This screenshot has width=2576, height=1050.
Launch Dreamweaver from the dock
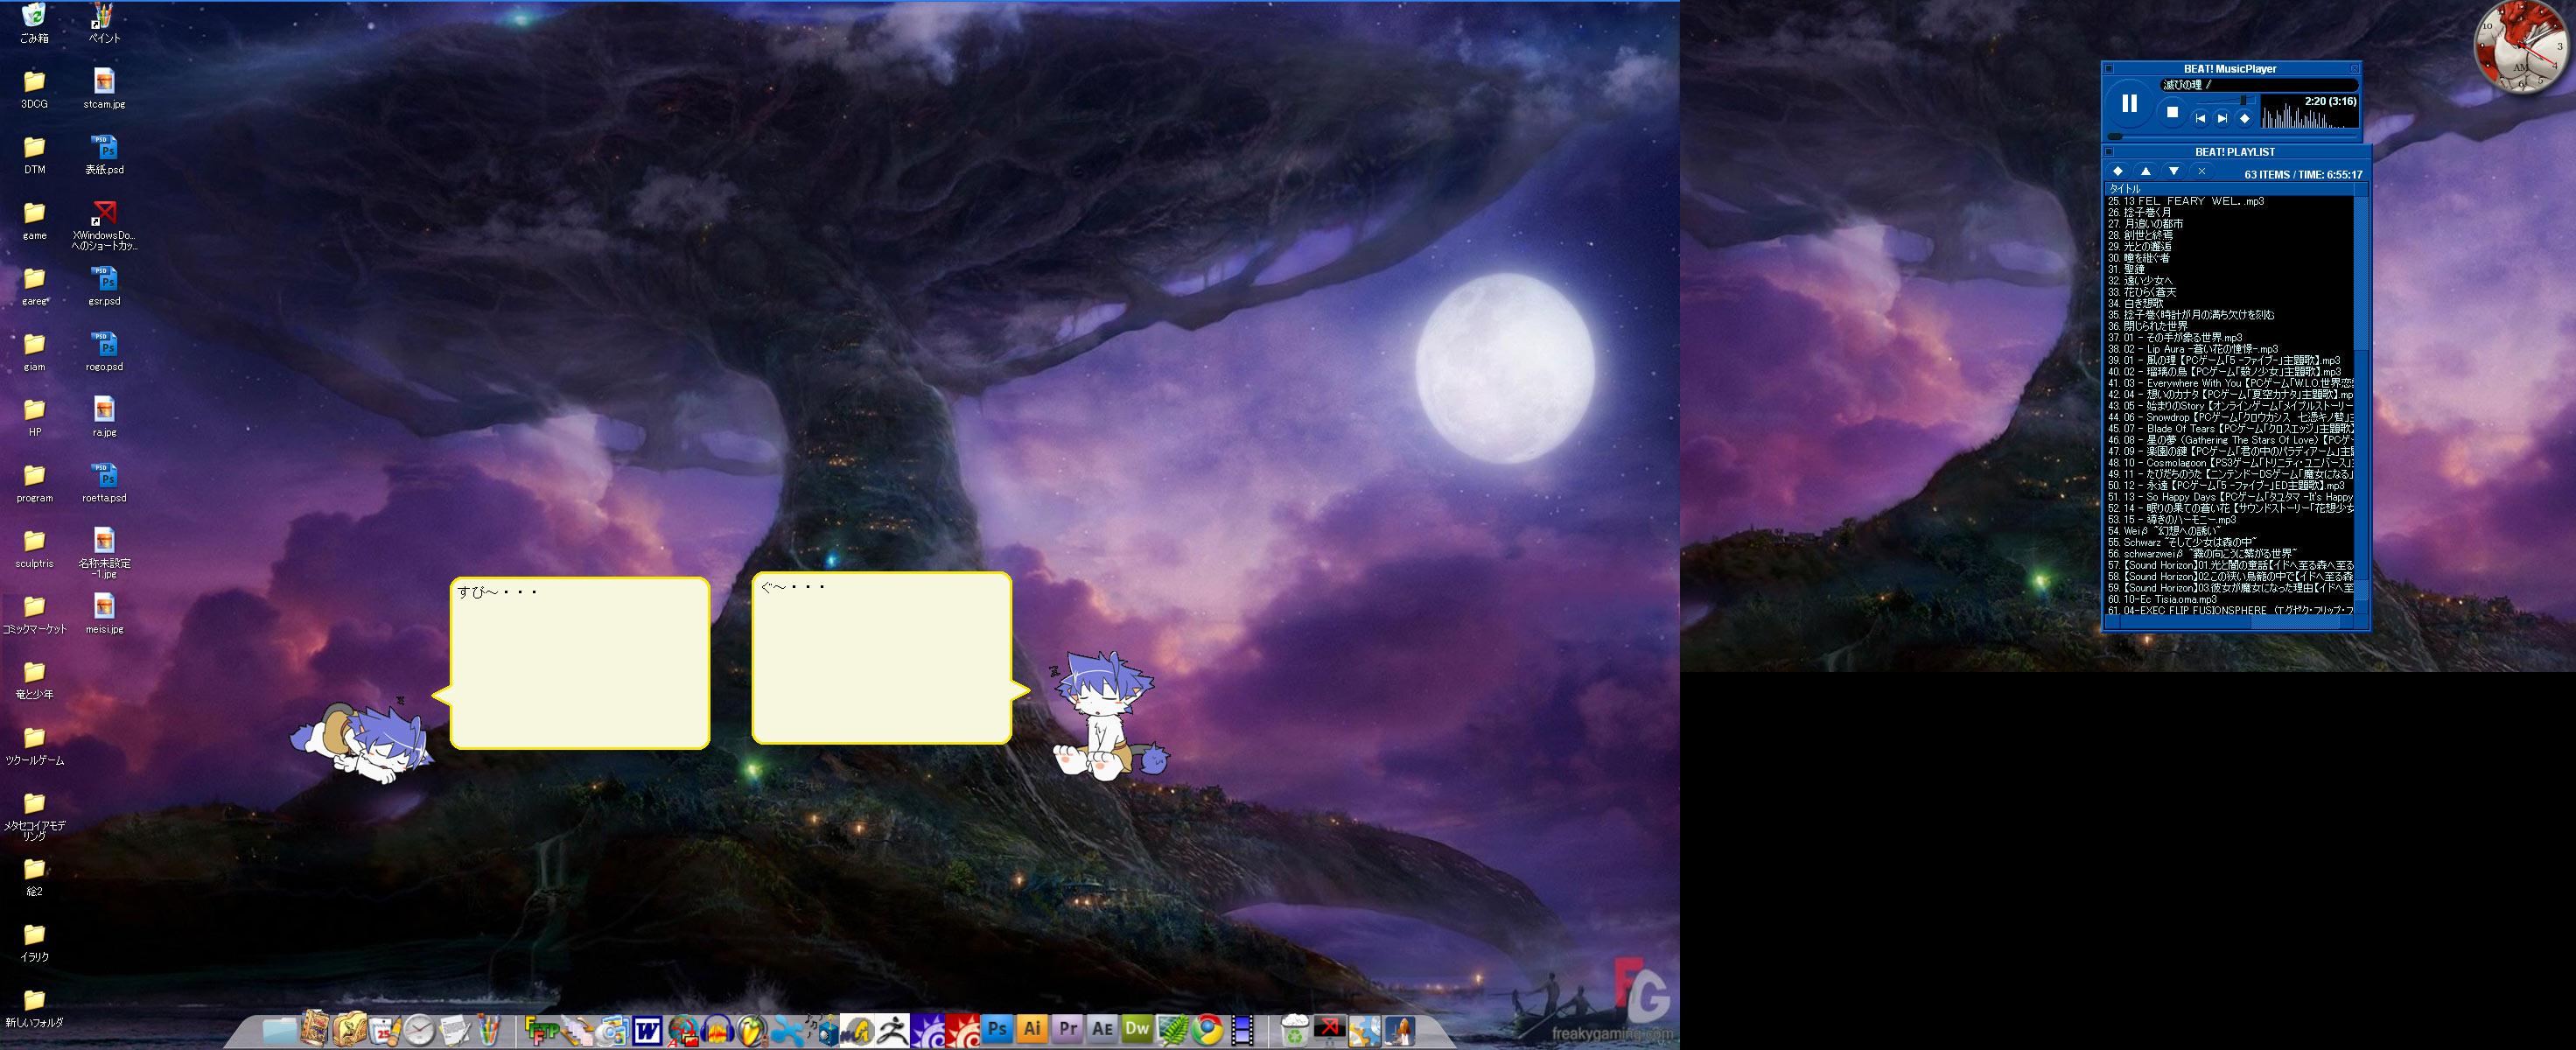pyautogui.click(x=1137, y=1029)
